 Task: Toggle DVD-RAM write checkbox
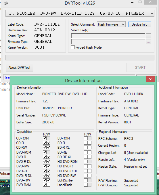tap(49, 185)
